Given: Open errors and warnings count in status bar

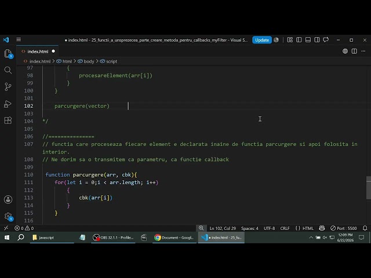Looking at the screenshot, I should (x=24, y=228).
